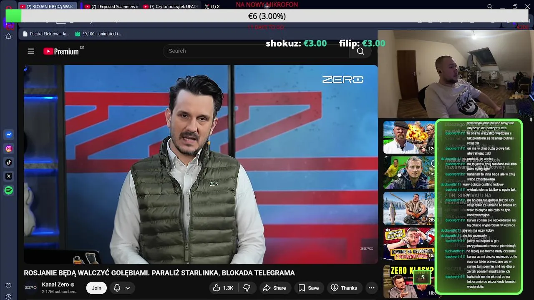
Task: Switch to tab 'Czy to początek UPAD'
Action: coord(170,7)
